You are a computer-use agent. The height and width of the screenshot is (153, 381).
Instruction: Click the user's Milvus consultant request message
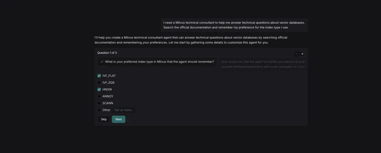(234, 25)
